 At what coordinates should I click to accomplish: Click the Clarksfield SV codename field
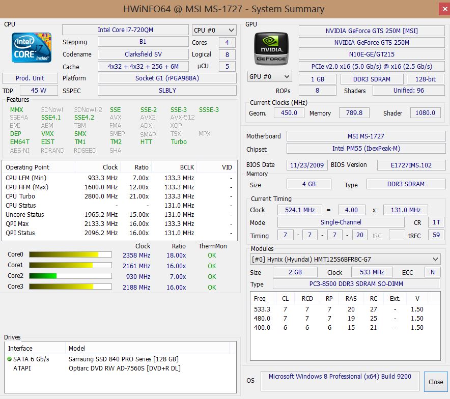(x=143, y=54)
